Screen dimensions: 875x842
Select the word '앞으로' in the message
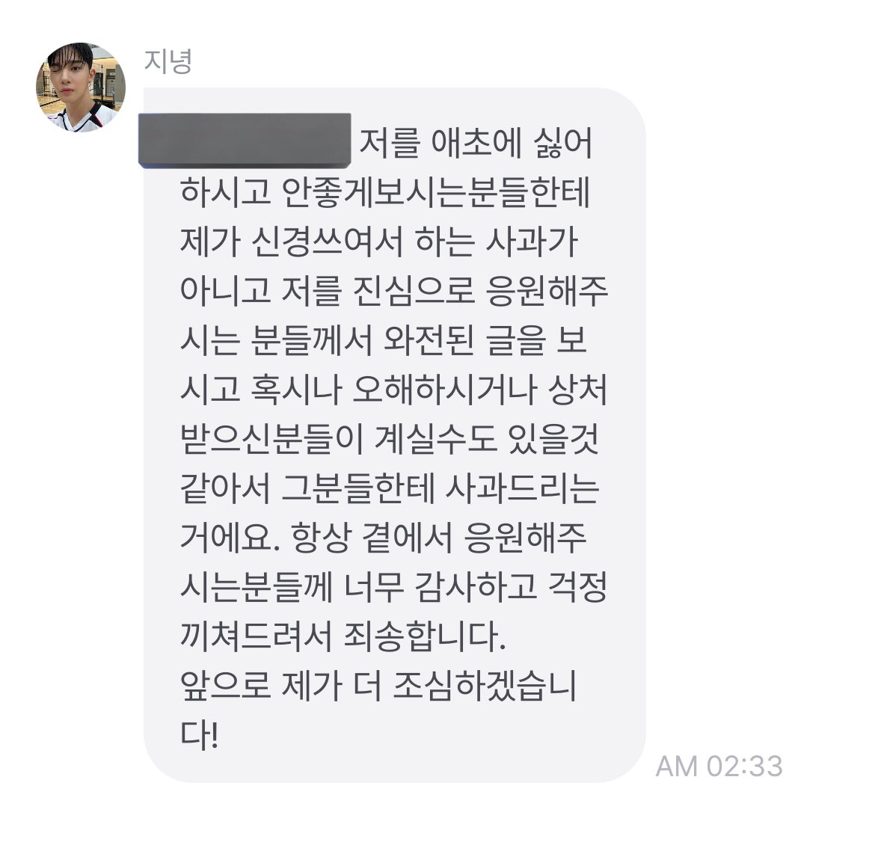tap(225, 686)
